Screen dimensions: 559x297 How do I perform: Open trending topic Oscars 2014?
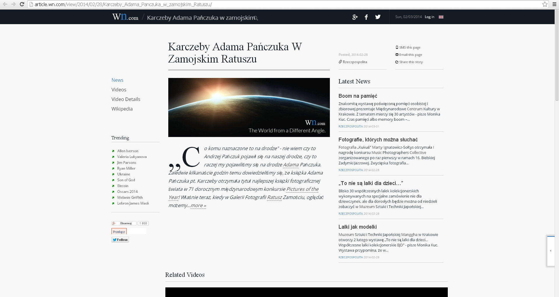[128, 192]
